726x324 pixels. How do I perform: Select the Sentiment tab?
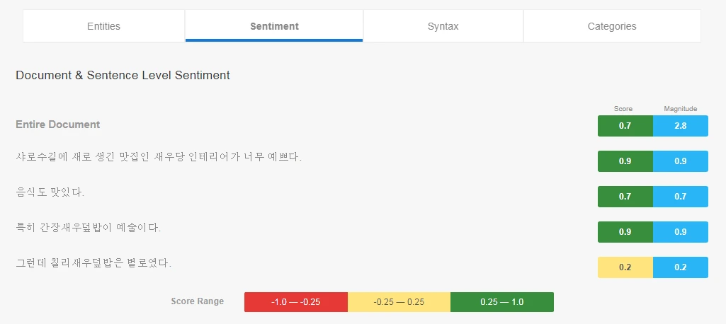tap(274, 26)
